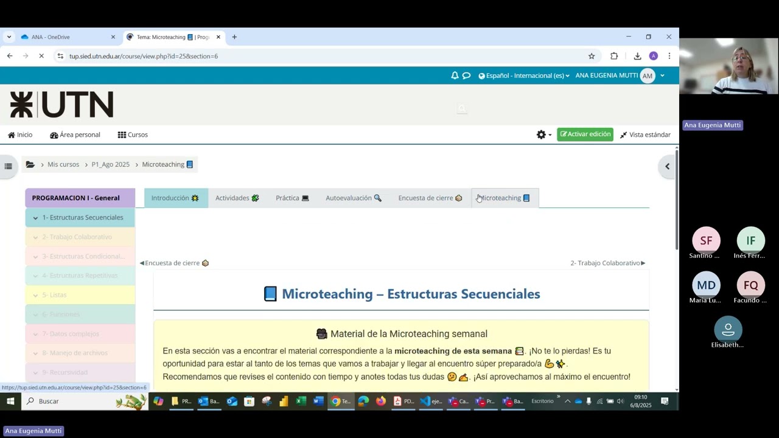Viewport: 779px width, 438px height.
Task: Switch to the Actividades tab
Action: [237, 198]
